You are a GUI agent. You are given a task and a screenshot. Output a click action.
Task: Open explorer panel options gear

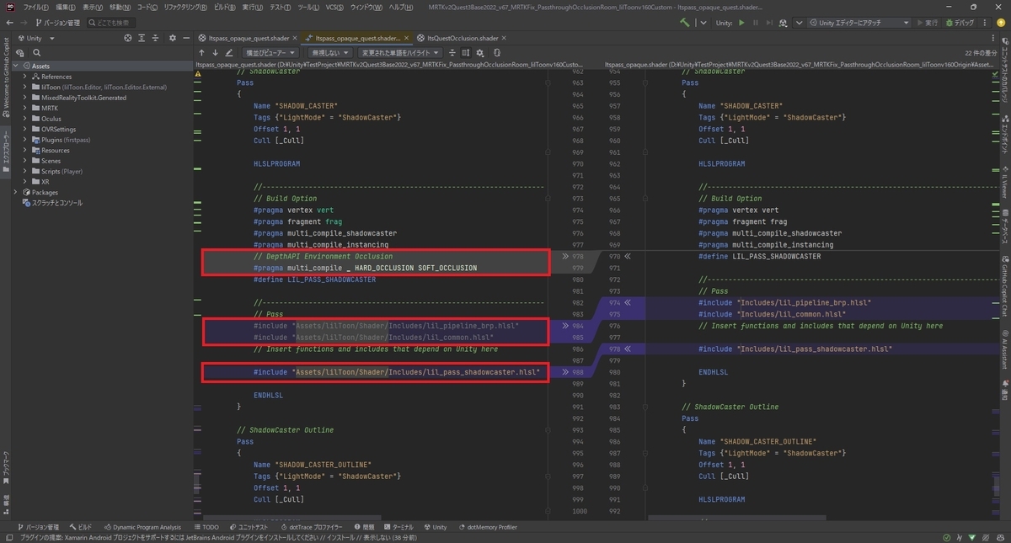pos(173,38)
